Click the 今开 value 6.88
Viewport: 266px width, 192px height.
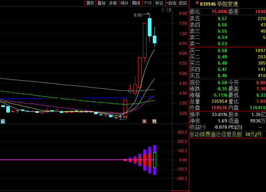tap(261, 82)
